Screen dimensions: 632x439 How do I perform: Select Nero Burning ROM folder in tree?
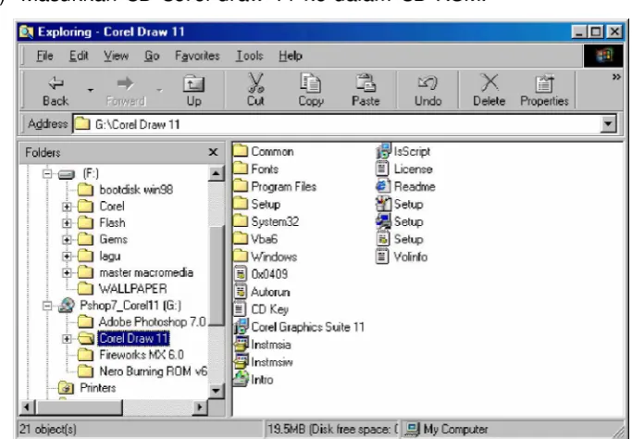point(142,371)
